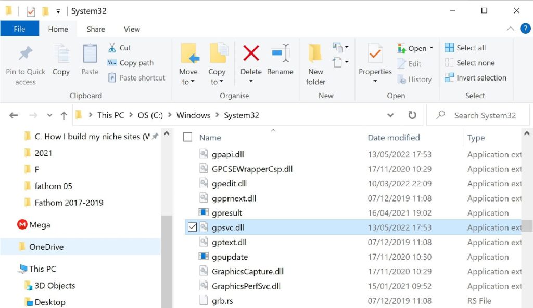Click the Paste clipboard icon
Screen dimensions: 533x308
[90, 53]
